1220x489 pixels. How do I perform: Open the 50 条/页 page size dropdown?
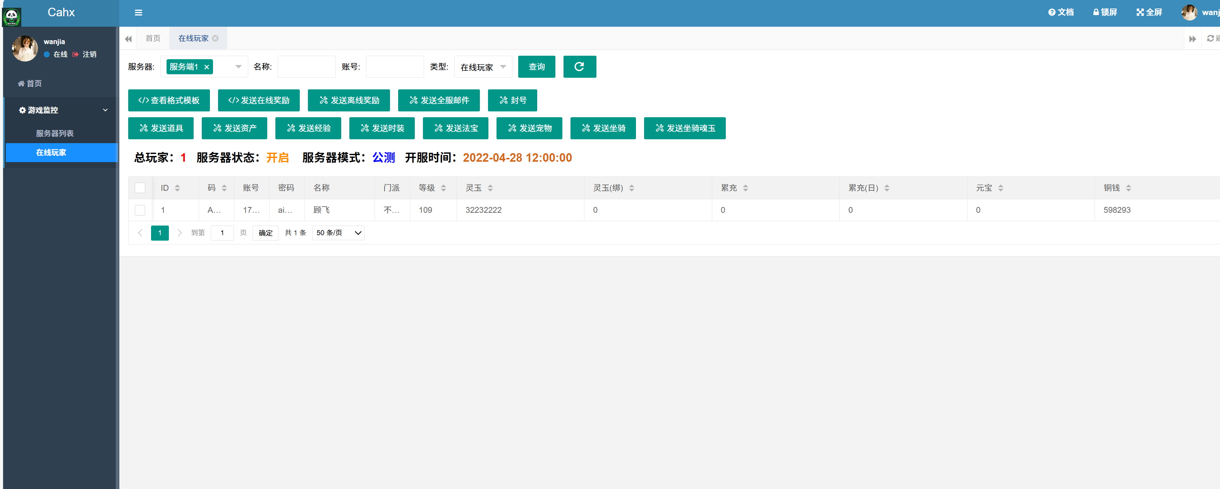click(x=338, y=233)
